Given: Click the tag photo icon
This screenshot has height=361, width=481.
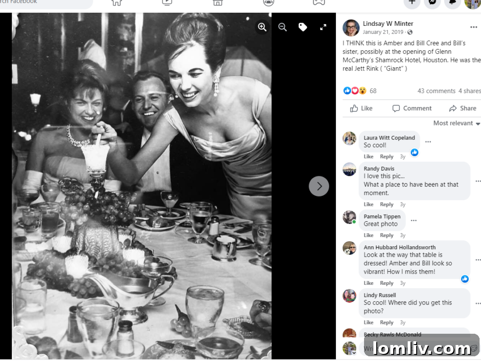Looking at the screenshot, I should click(x=303, y=27).
